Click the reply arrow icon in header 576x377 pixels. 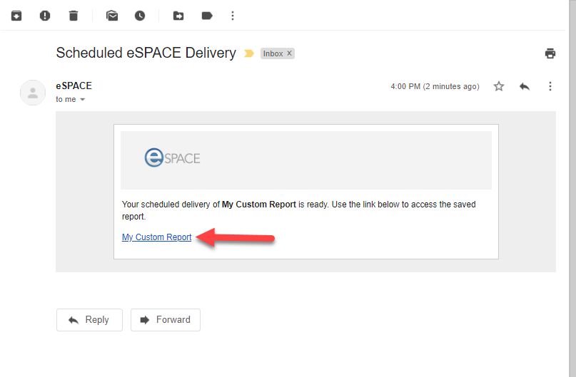[x=525, y=86]
